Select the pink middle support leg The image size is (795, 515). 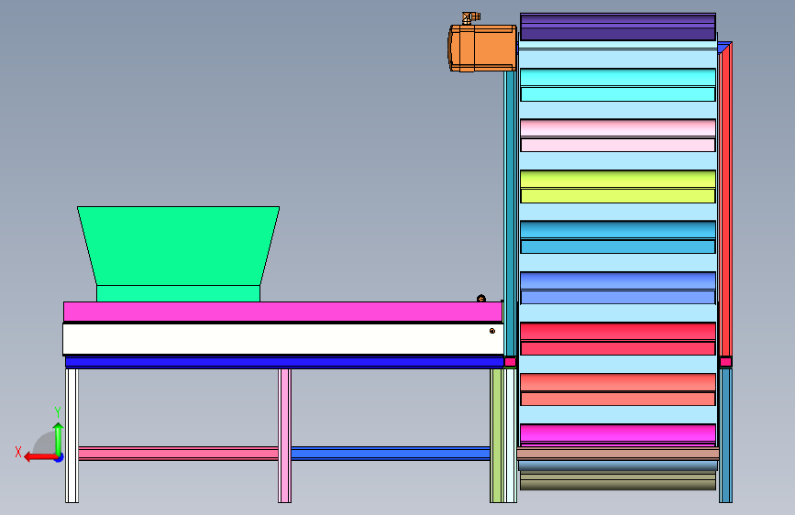(285, 435)
